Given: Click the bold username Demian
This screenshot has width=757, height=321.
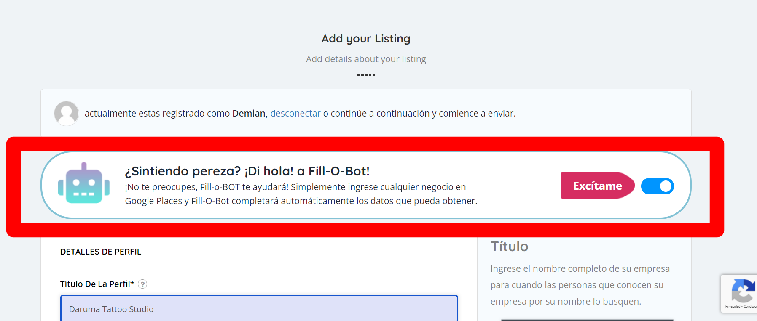Looking at the screenshot, I should coord(249,113).
